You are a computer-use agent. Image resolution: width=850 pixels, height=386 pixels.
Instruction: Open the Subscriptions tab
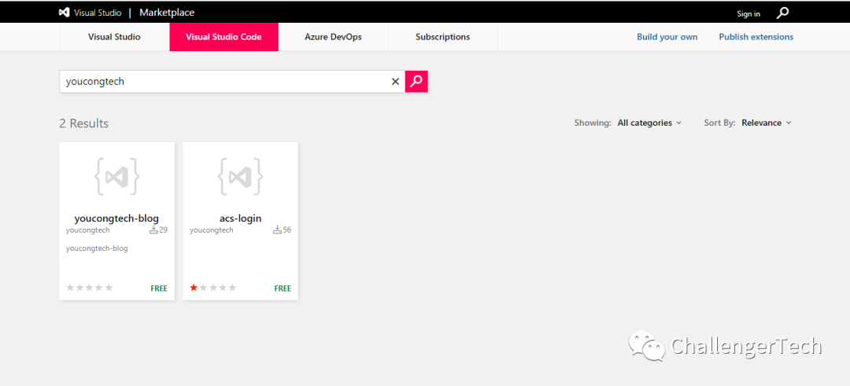click(x=443, y=38)
